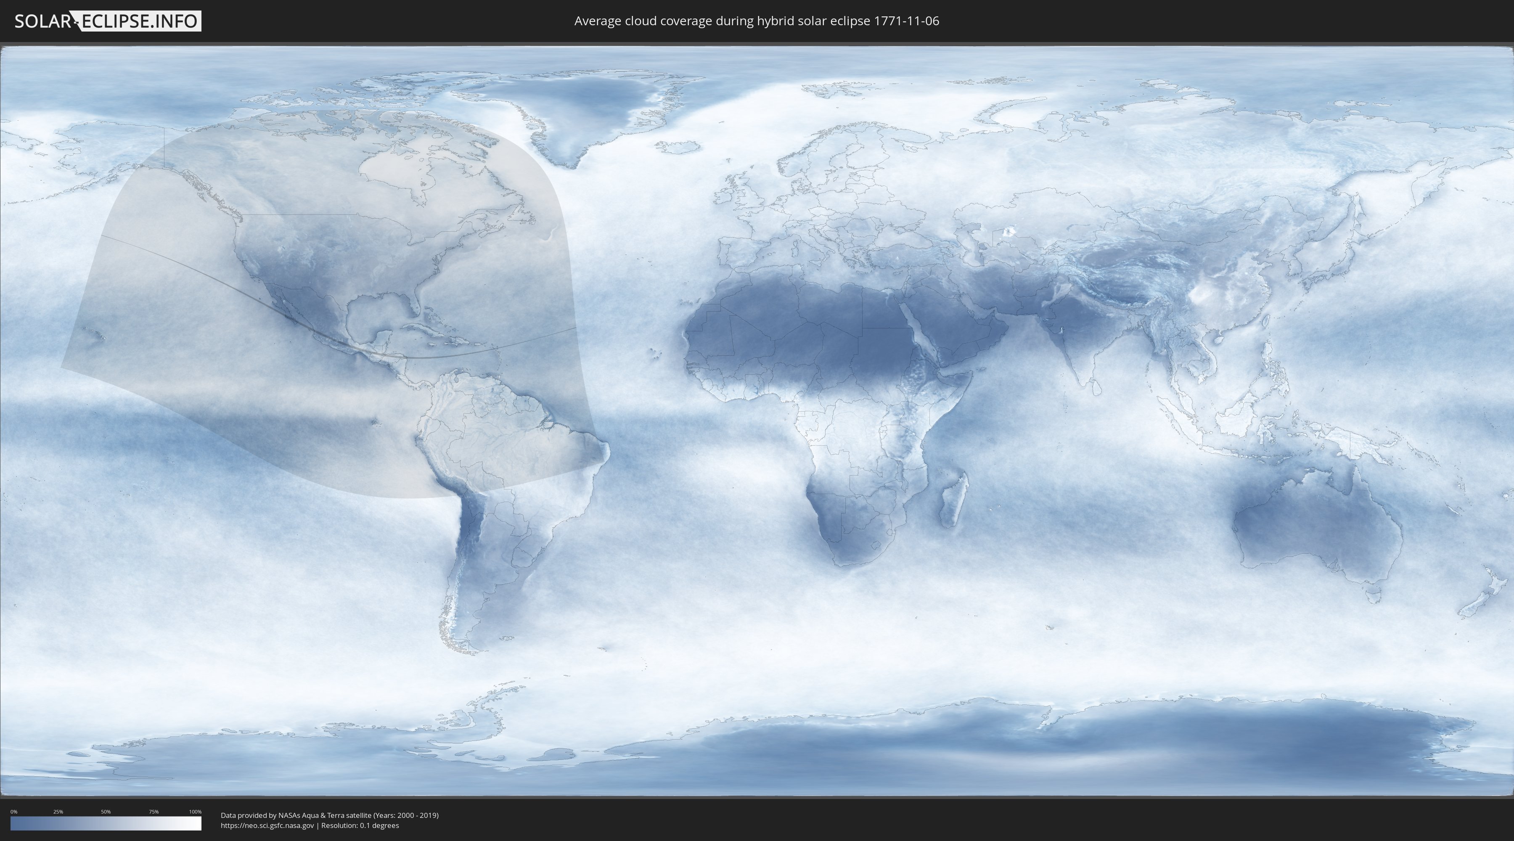Click the '75%' legend label

point(154,812)
